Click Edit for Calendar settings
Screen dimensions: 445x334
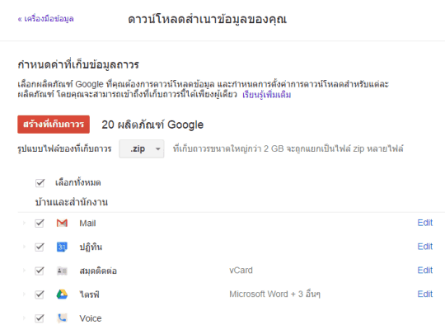point(425,247)
